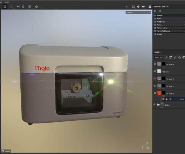Open the Base Col channel dropdown
185x154 pixels.
click(x=159, y=57)
